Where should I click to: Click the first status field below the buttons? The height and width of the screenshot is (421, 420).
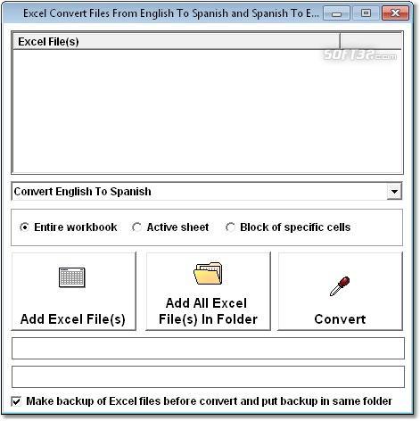[208, 348]
